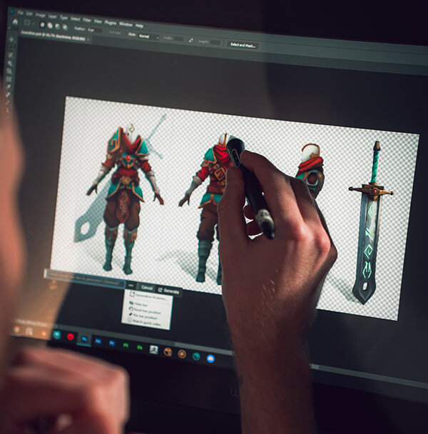Click the Photoshop logo in the menu bar
The height and width of the screenshot is (434, 428).
[11, 11]
